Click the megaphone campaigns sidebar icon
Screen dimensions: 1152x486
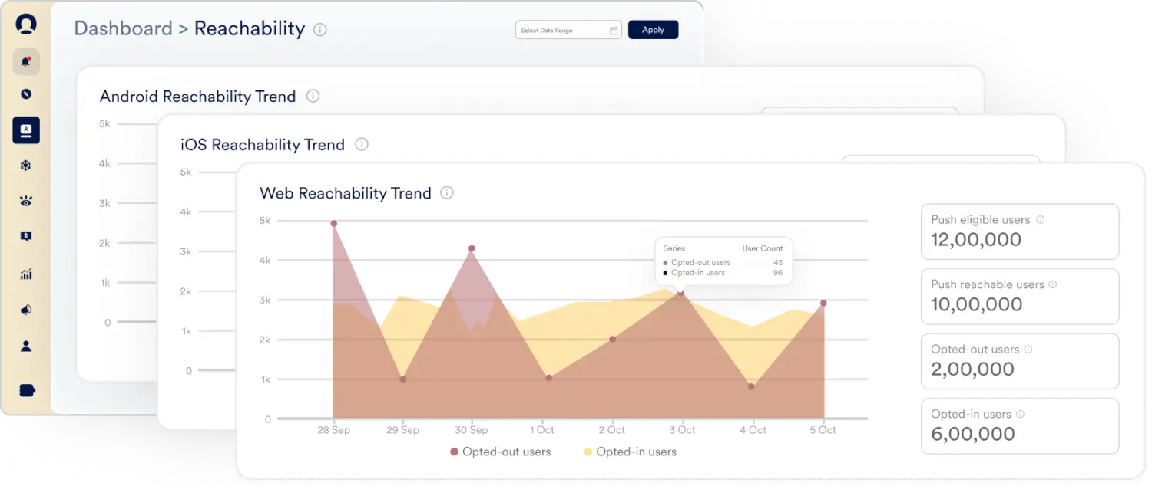click(x=26, y=310)
